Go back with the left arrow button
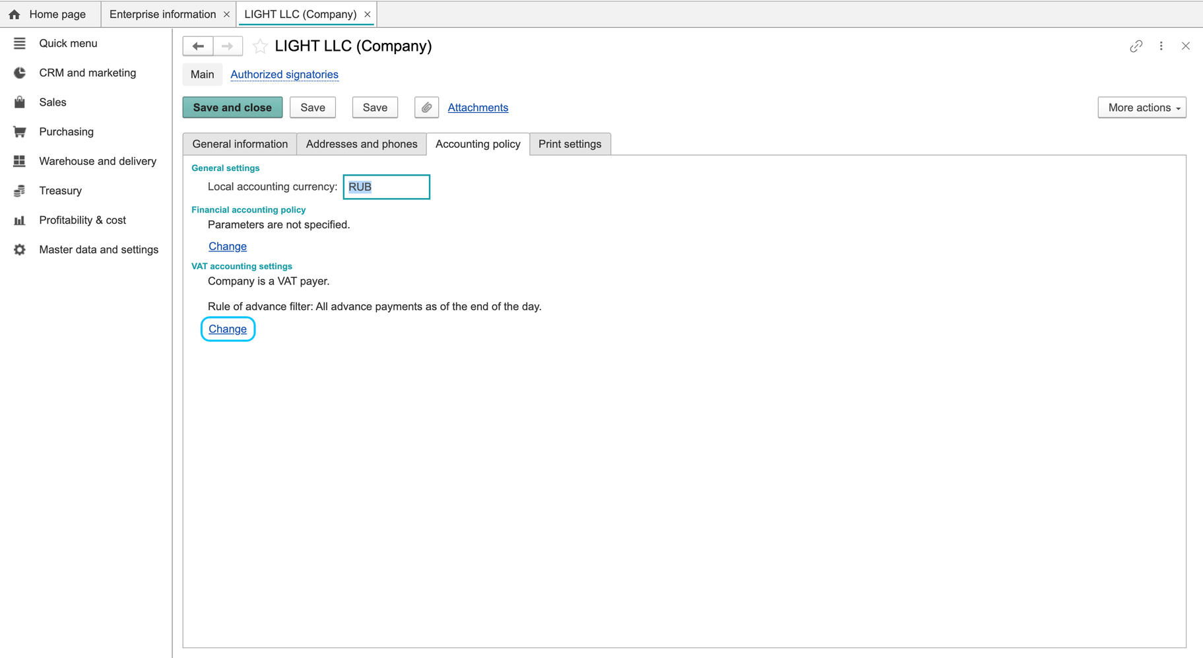 pyautogui.click(x=198, y=46)
